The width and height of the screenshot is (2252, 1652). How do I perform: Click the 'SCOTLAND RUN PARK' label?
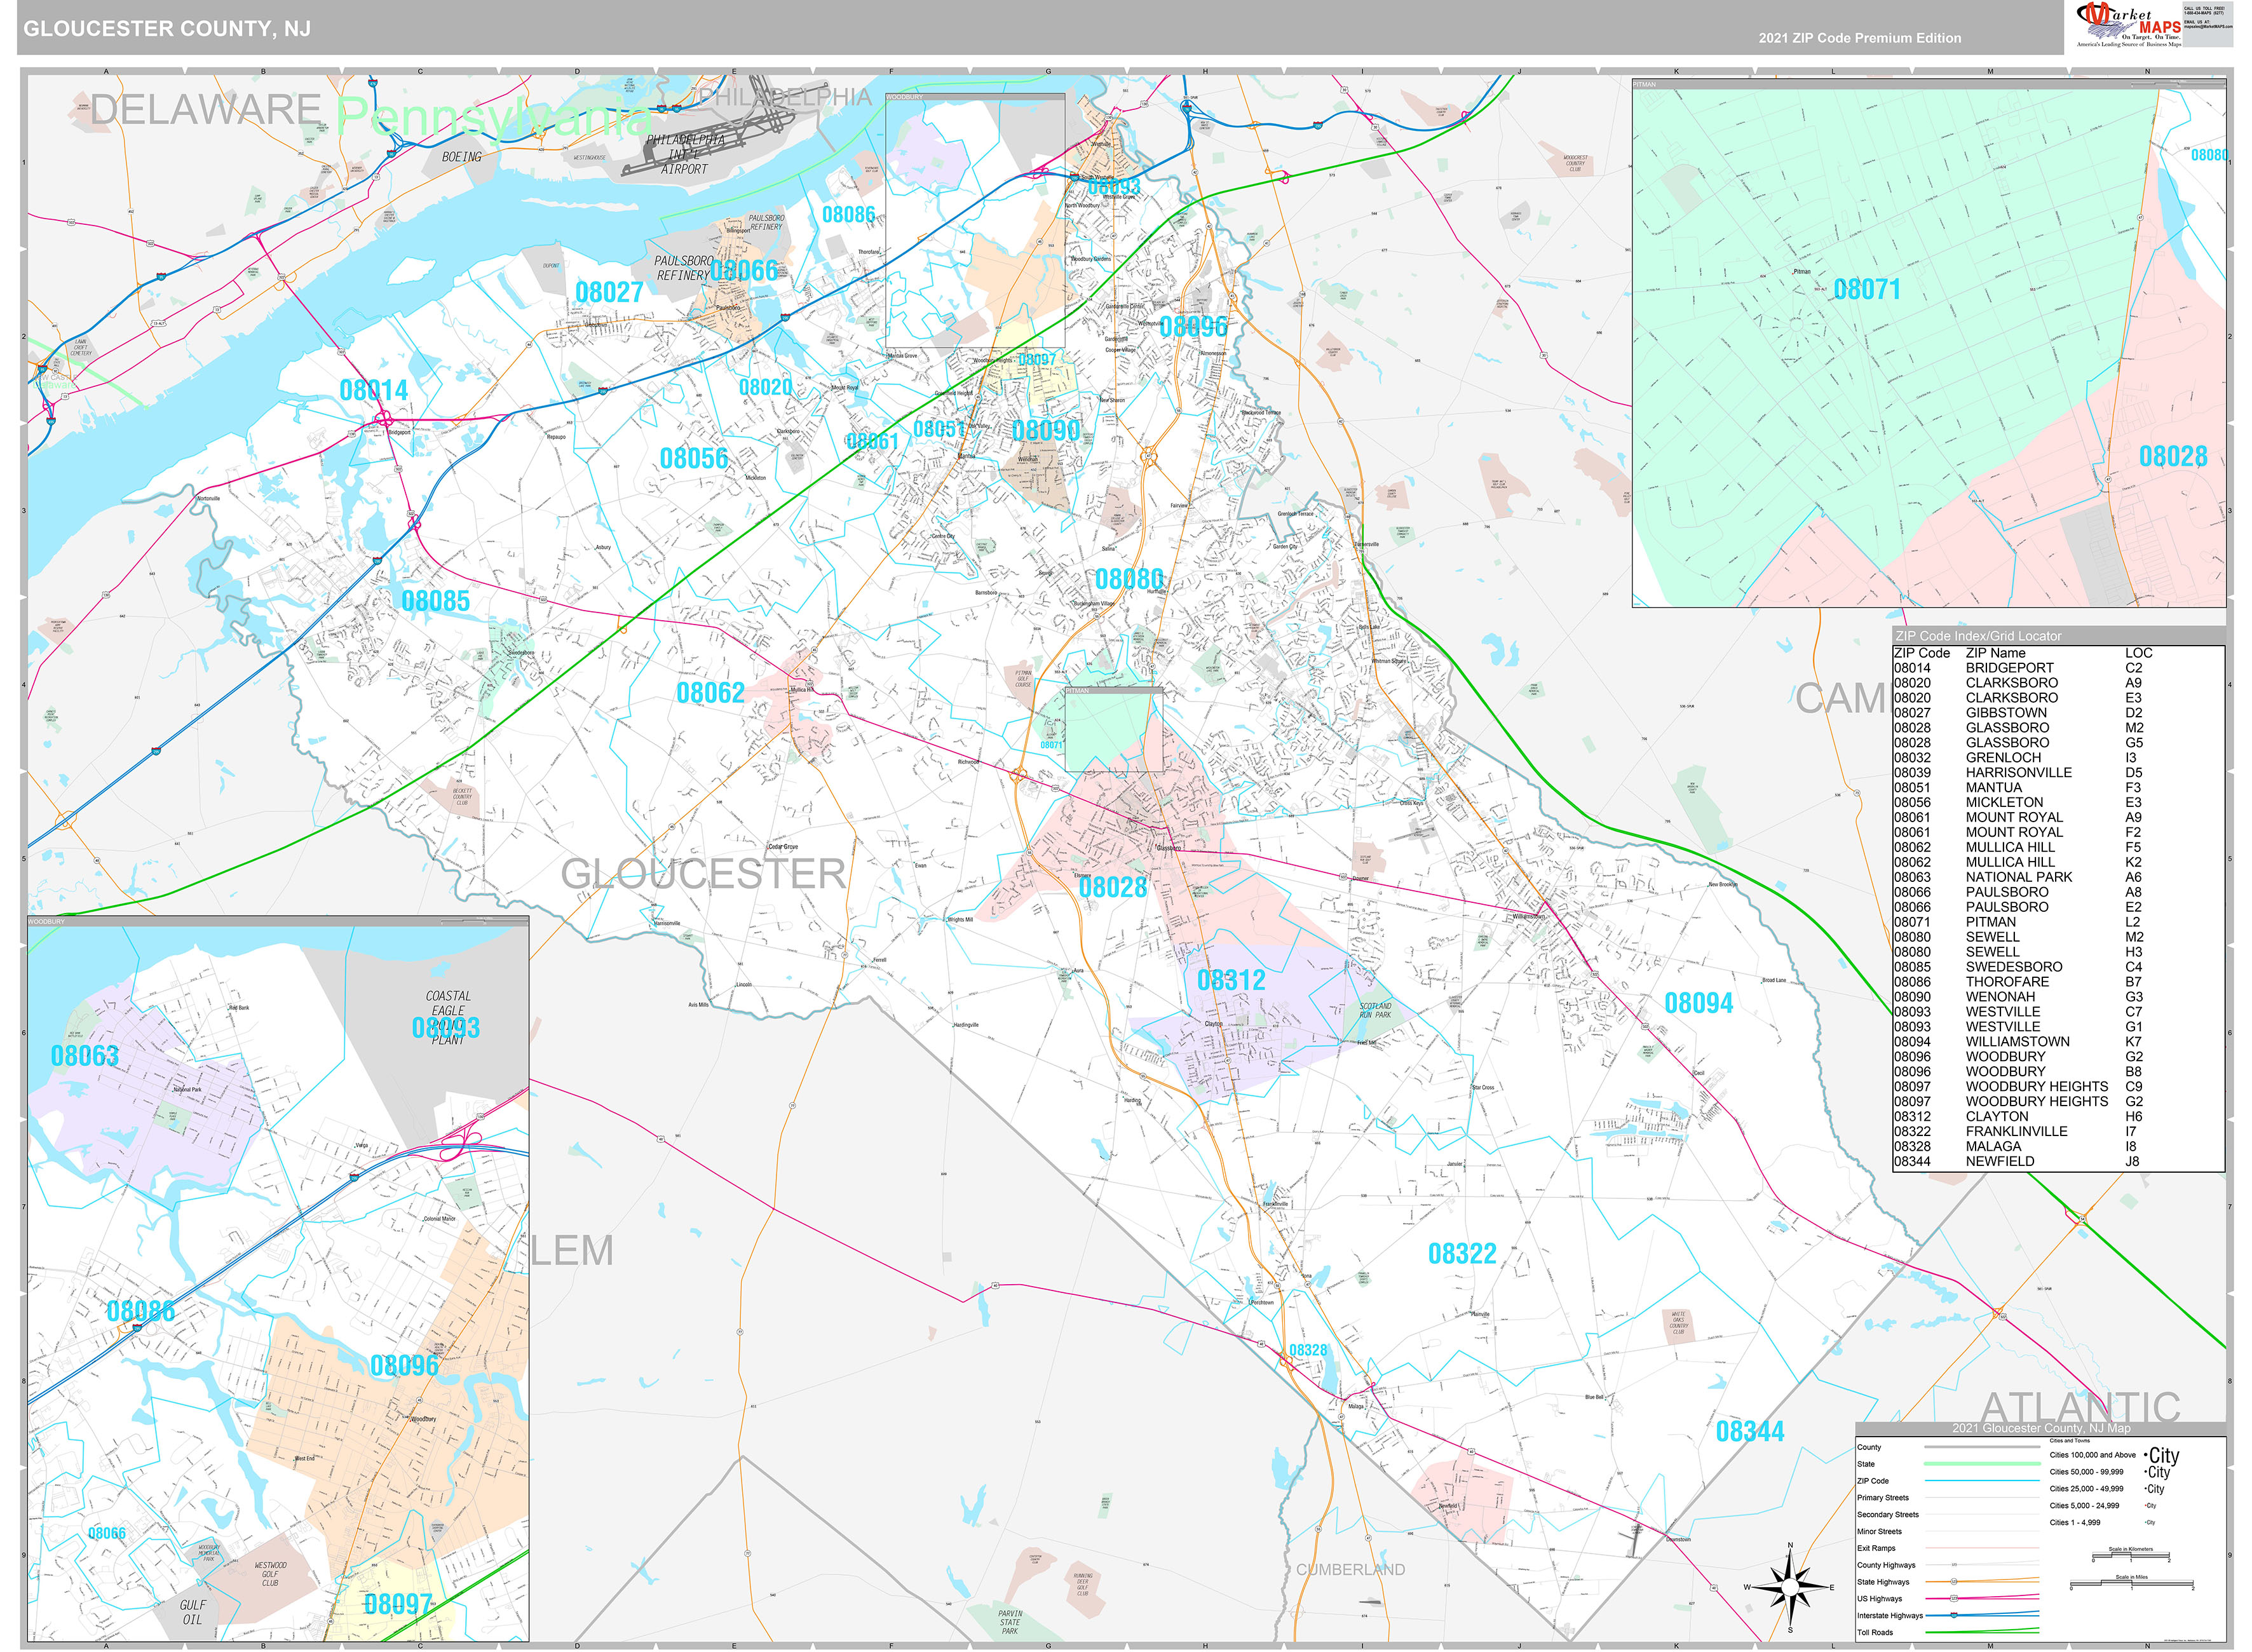point(1375,1010)
